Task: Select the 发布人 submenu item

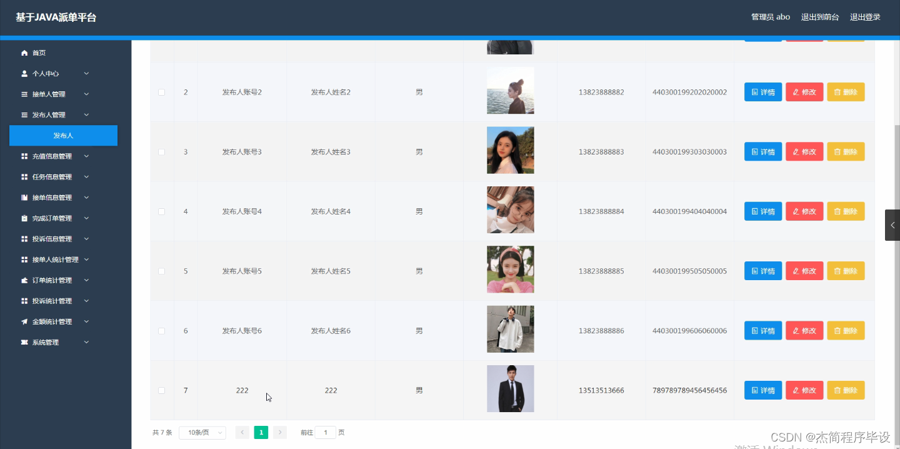Action: [x=63, y=135]
